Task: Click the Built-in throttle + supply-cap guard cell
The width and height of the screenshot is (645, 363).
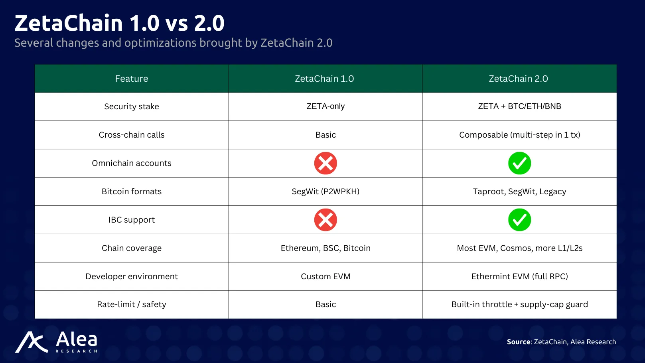Action: [519, 304]
